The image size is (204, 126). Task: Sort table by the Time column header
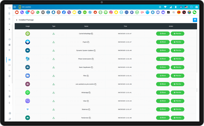click(x=125, y=26)
